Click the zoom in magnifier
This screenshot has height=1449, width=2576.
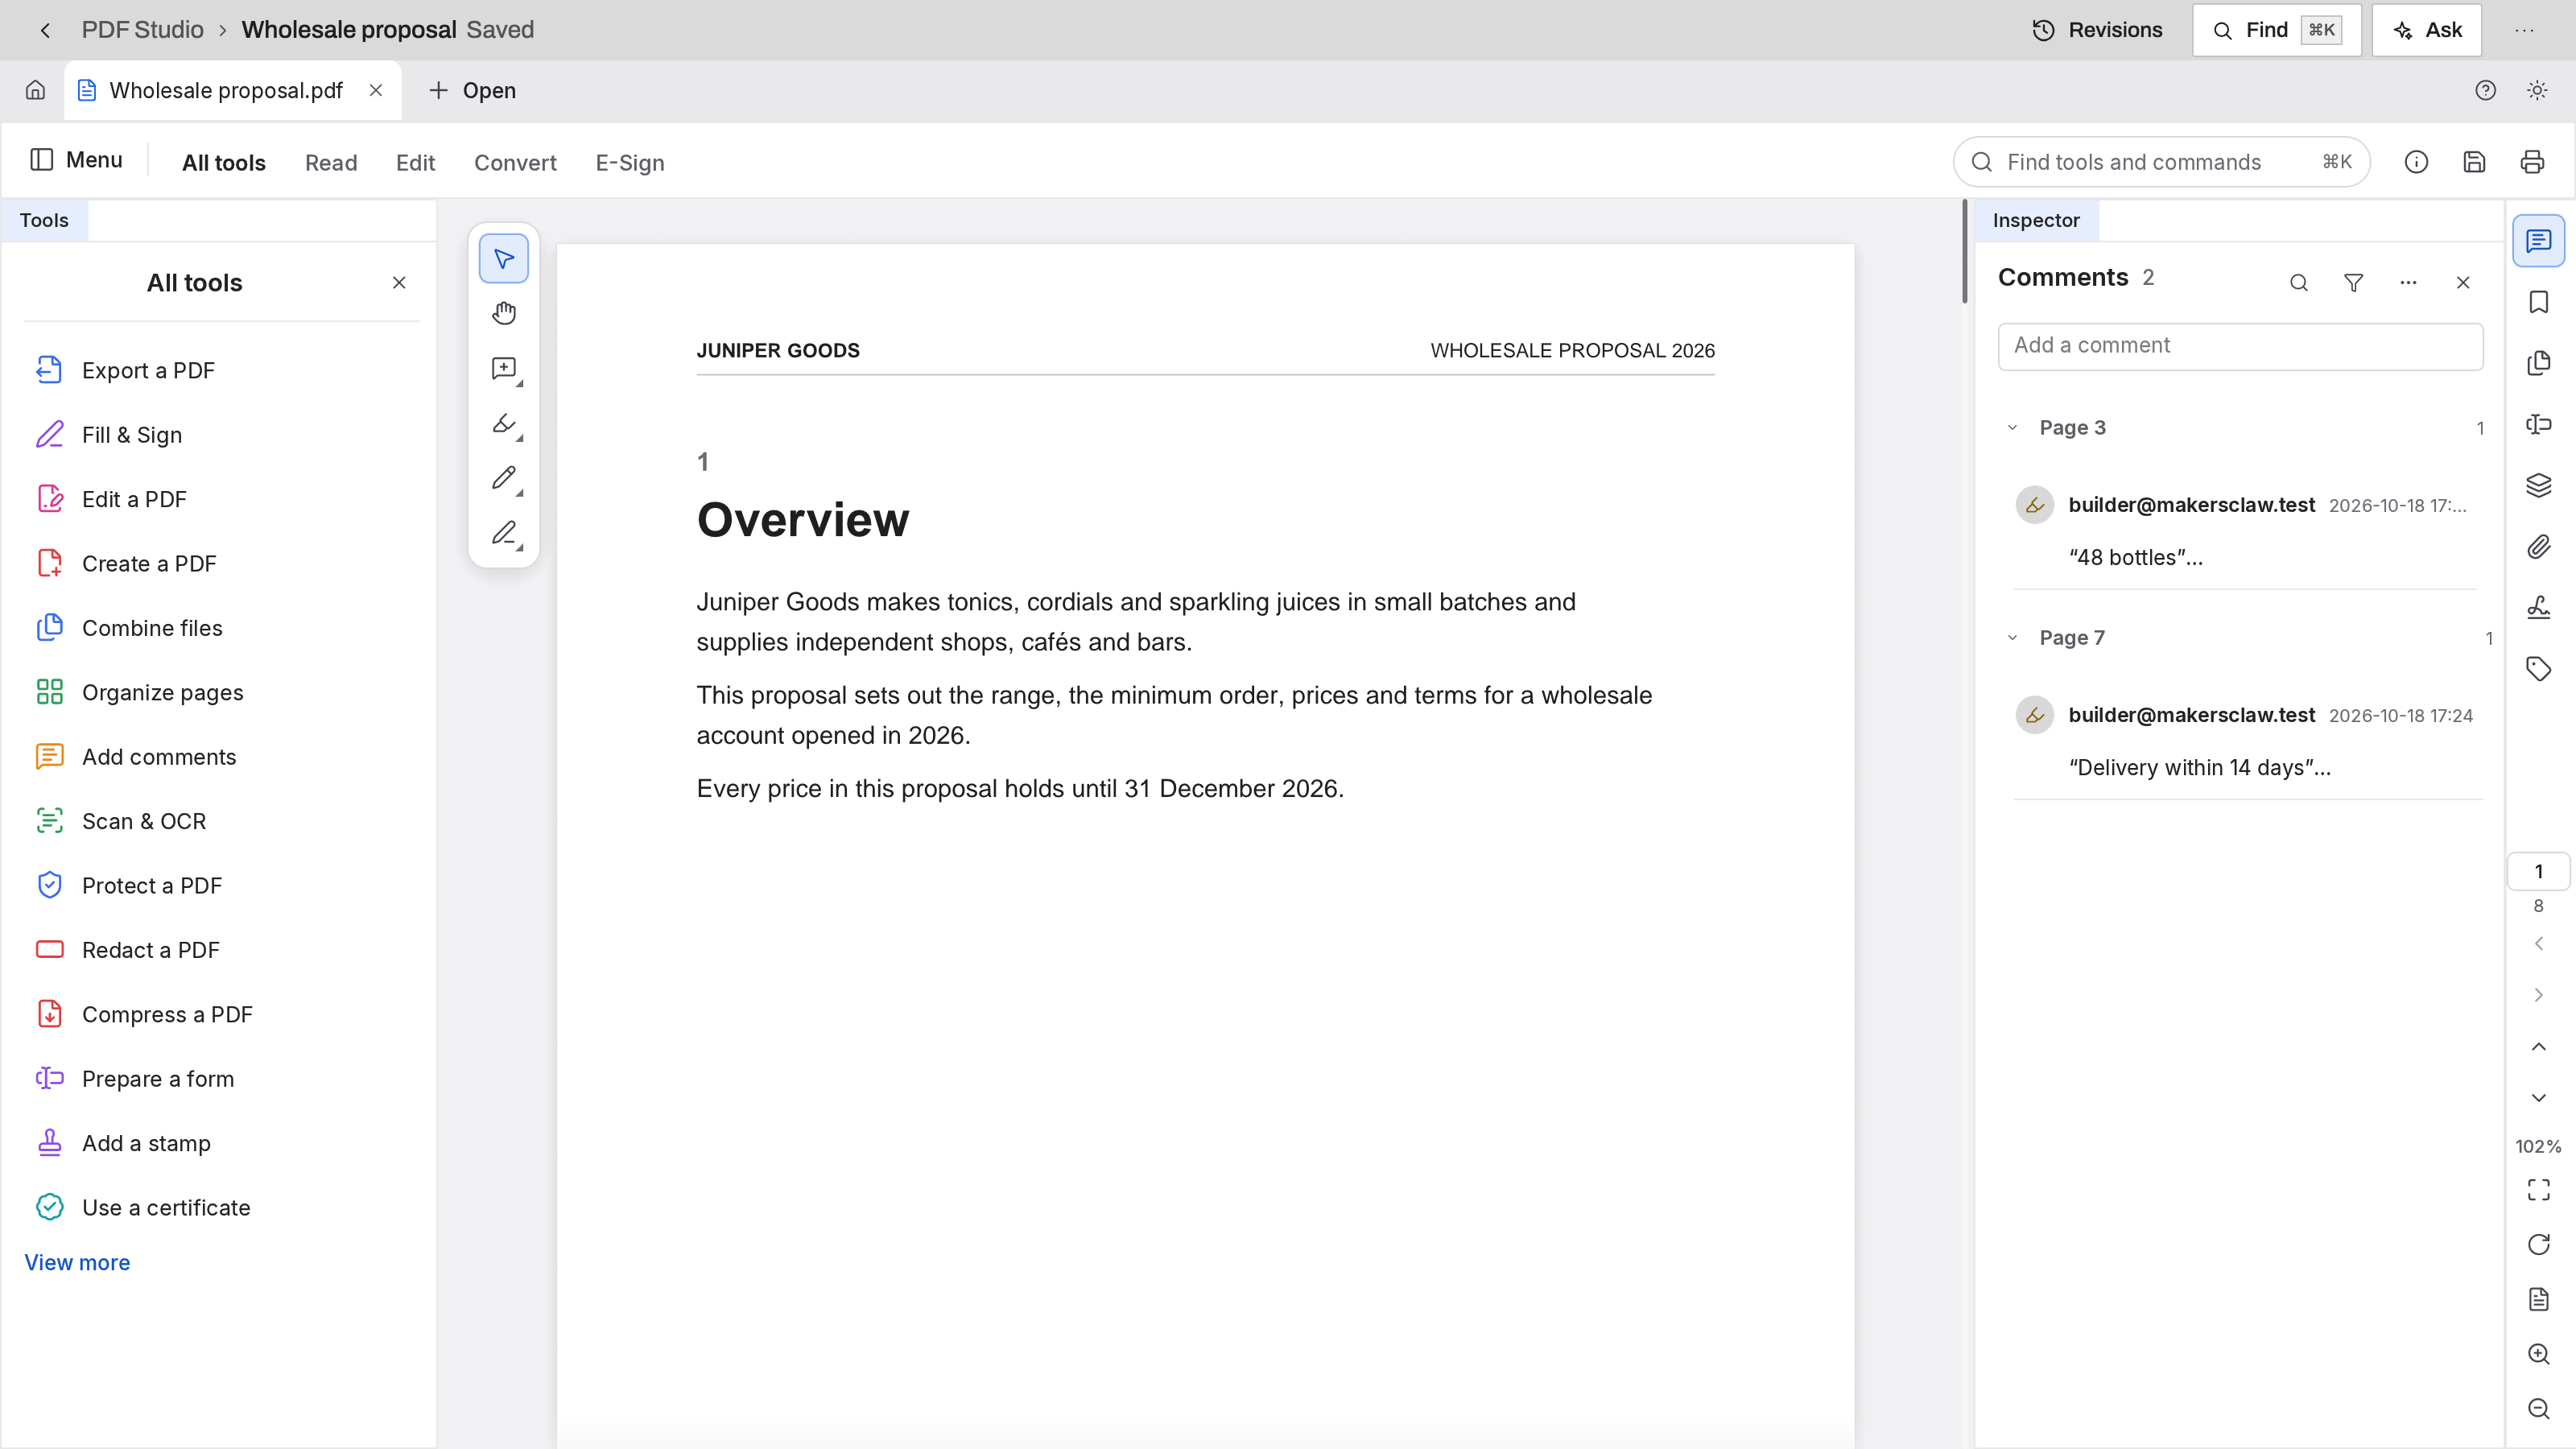click(x=2538, y=1354)
